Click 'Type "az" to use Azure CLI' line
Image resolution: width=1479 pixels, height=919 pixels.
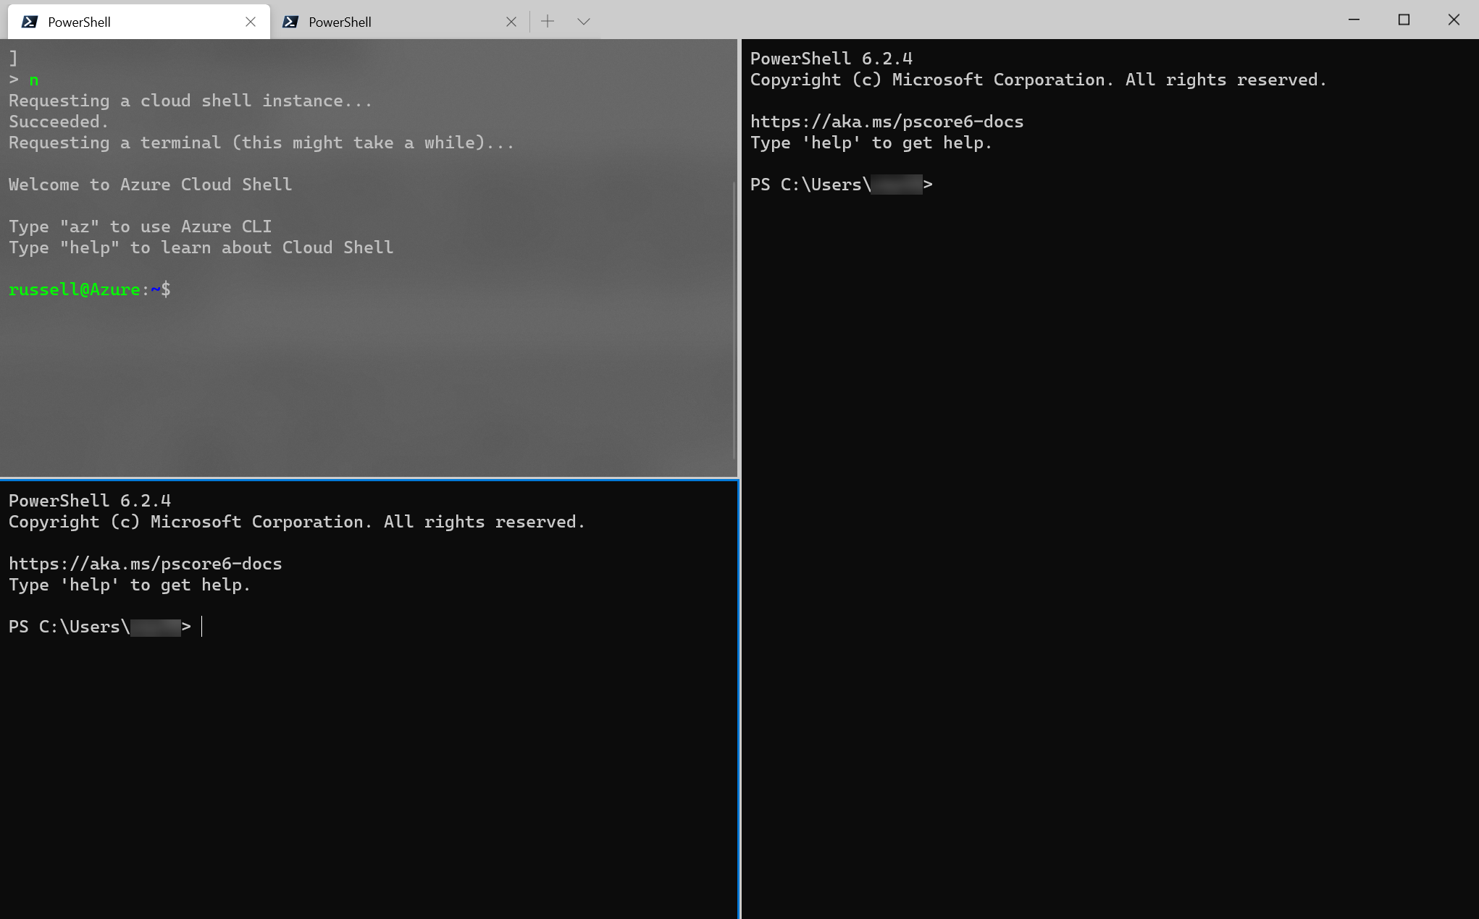point(140,226)
